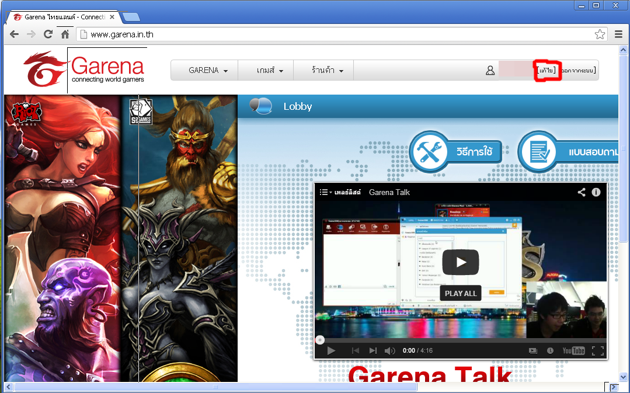This screenshot has width=630, height=393.
Task: Open the วิธีการใช้ how-to button
Action: coord(456,151)
